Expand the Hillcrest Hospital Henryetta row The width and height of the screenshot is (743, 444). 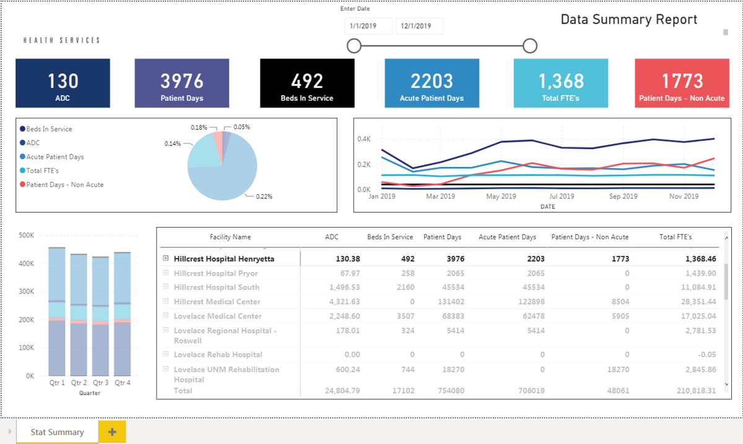pos(166,258)
